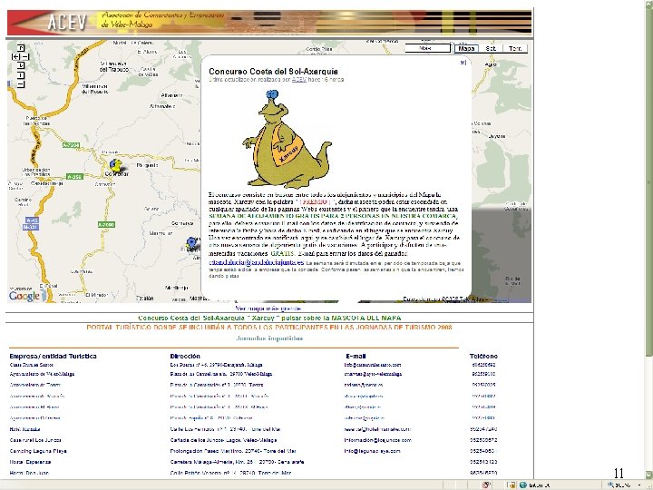653x490 pixels.
Task: Click the 'Villanueva del Rosario' map label
Action: pos(95,89)
